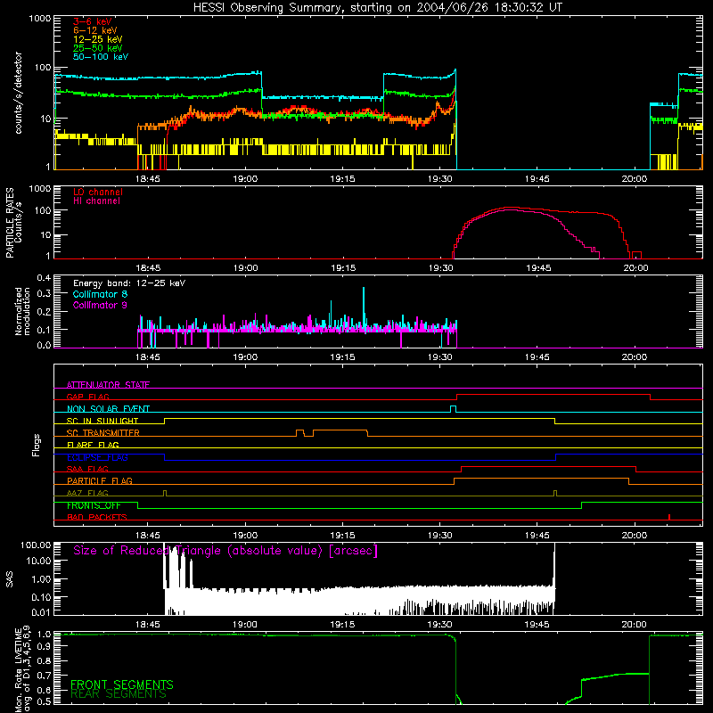
Task: Click the SC TRANSMITTER flag label
Action: coord(103,433)
